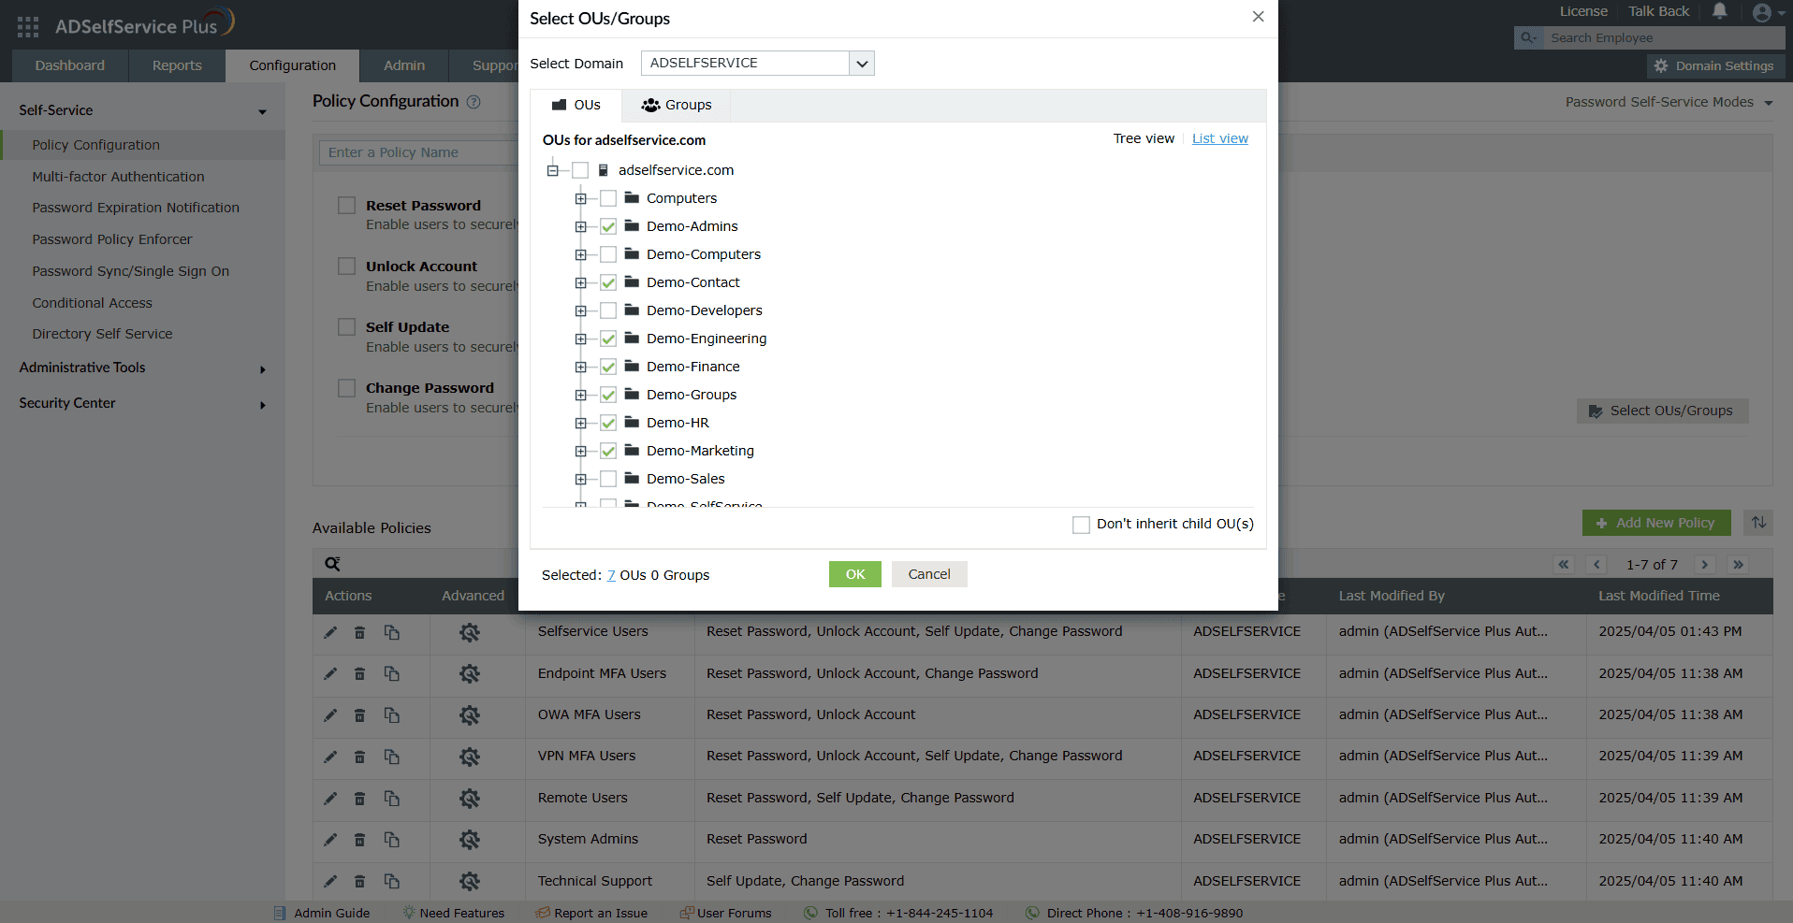Open Domain Settings
The width and height of the screenshot is (1793, 923).
pyautogui.click(x=1715, y=65)
